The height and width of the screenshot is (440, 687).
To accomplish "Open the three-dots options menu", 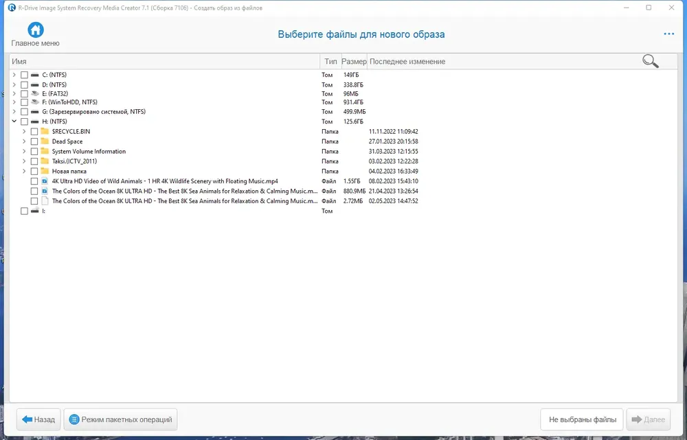I will point(668,34).
